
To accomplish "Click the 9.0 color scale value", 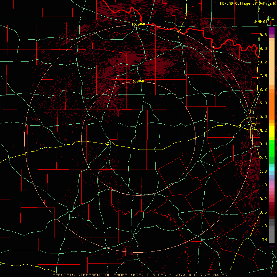I will tap(263, 48).
